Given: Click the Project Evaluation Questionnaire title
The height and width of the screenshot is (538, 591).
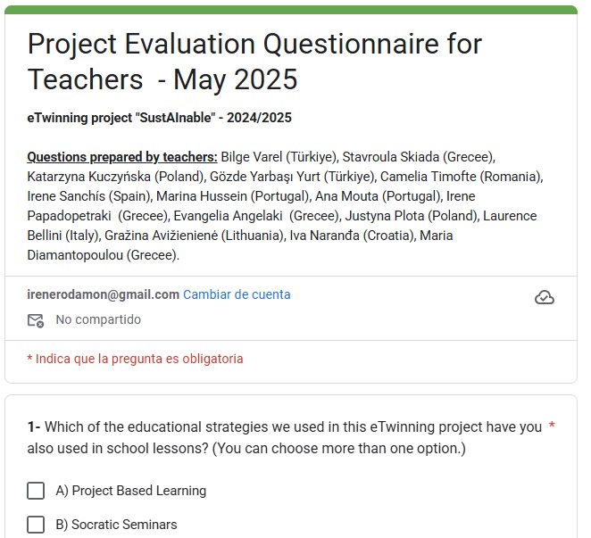Looking at the screenshot, I should (x=254, y=62).
